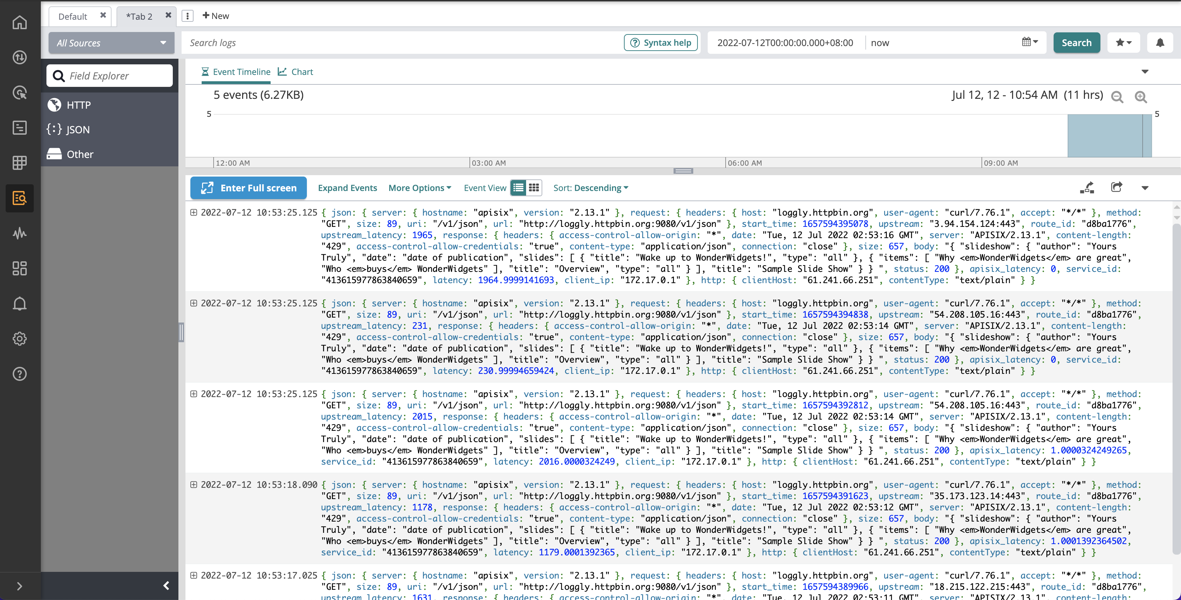The image size is (1181, 600).
Task: Run the Search button
Action: 1076,43
